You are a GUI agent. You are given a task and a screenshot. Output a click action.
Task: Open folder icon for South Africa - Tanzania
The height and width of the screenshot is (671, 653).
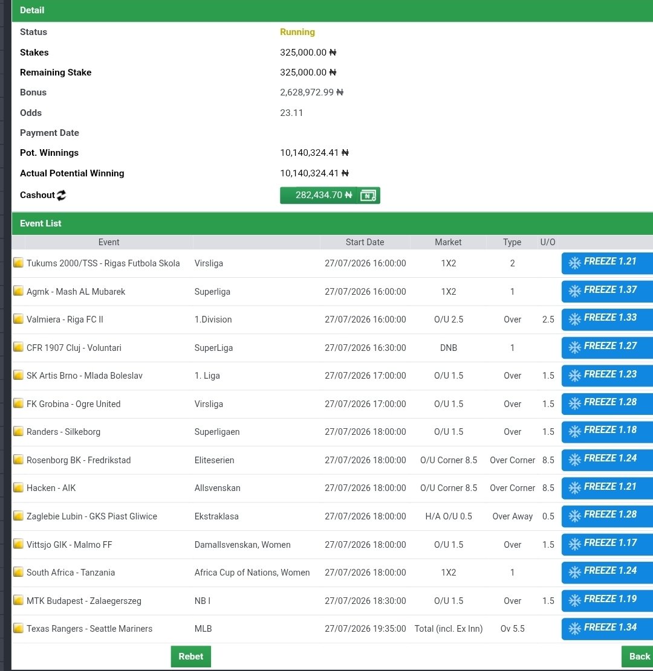[x=18, y=572]
